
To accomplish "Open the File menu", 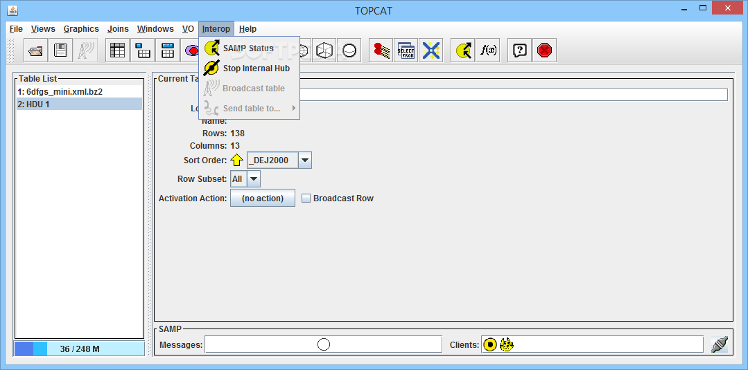I will (16, 29).
